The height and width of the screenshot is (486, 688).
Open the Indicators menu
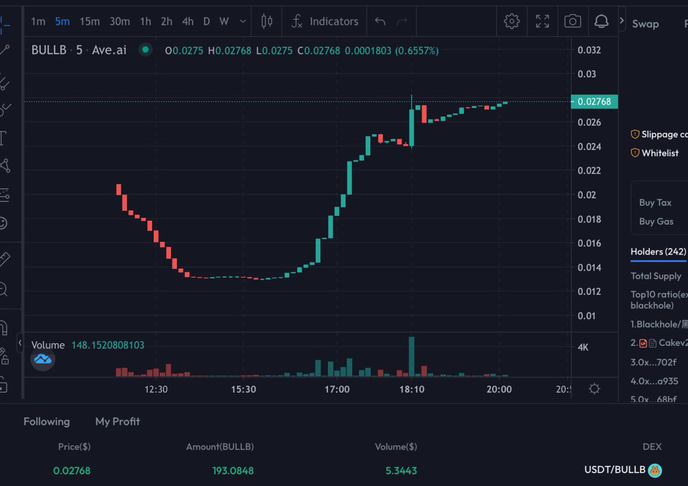pos(325,22)
